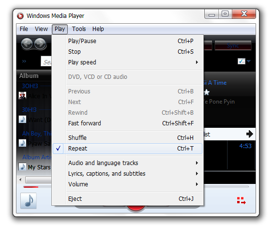Click the back navigation arrow button
This screenshot has height=227, width=273.
(x=27, y=44)
